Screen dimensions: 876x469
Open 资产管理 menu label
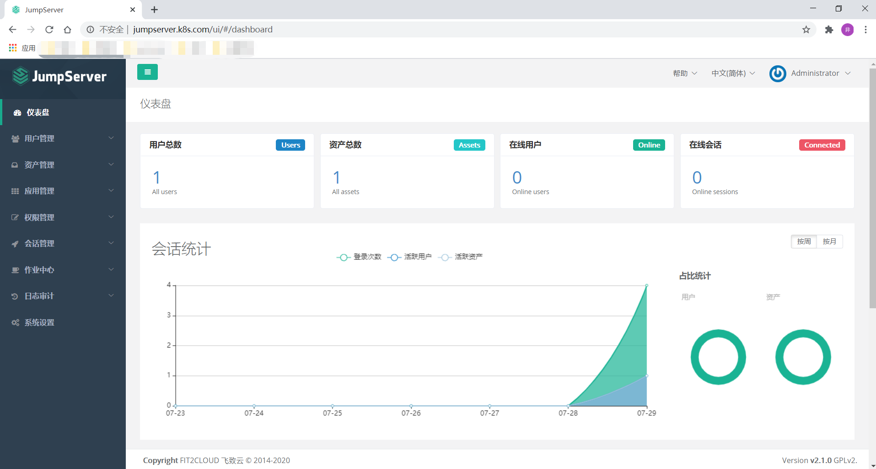[39, 165]
